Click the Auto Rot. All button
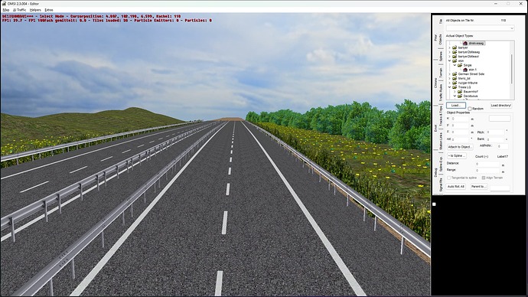This screenshot has height=297, width=528. pyautogui.click(x=456, y=186)
